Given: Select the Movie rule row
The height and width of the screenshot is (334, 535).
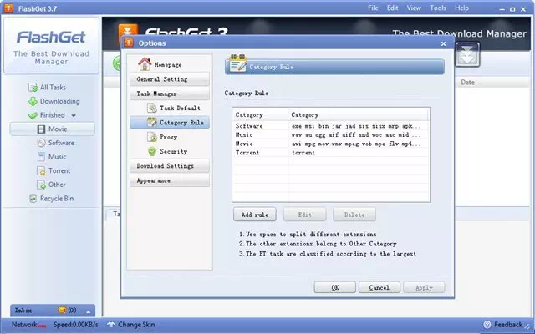Looking at the screenshot, I should 330,144.
